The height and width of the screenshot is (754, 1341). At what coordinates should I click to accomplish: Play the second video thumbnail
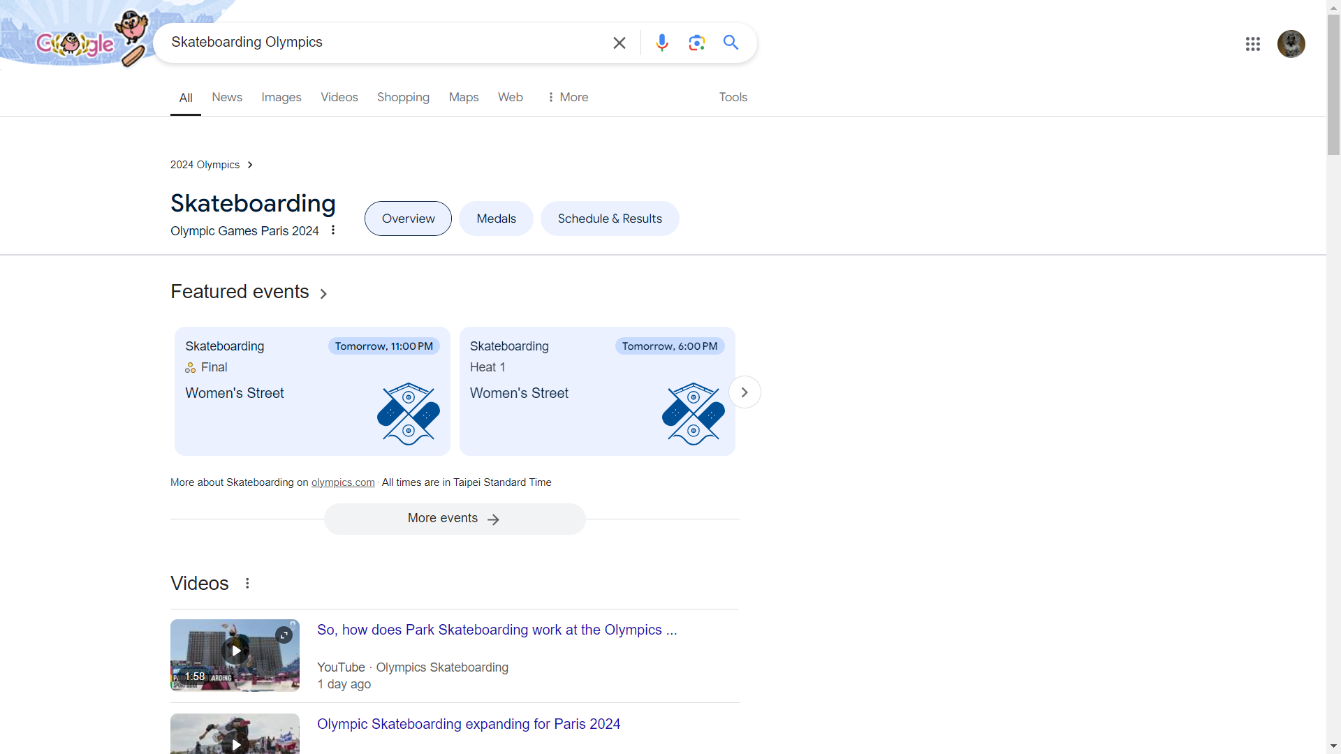coord(235,734)
